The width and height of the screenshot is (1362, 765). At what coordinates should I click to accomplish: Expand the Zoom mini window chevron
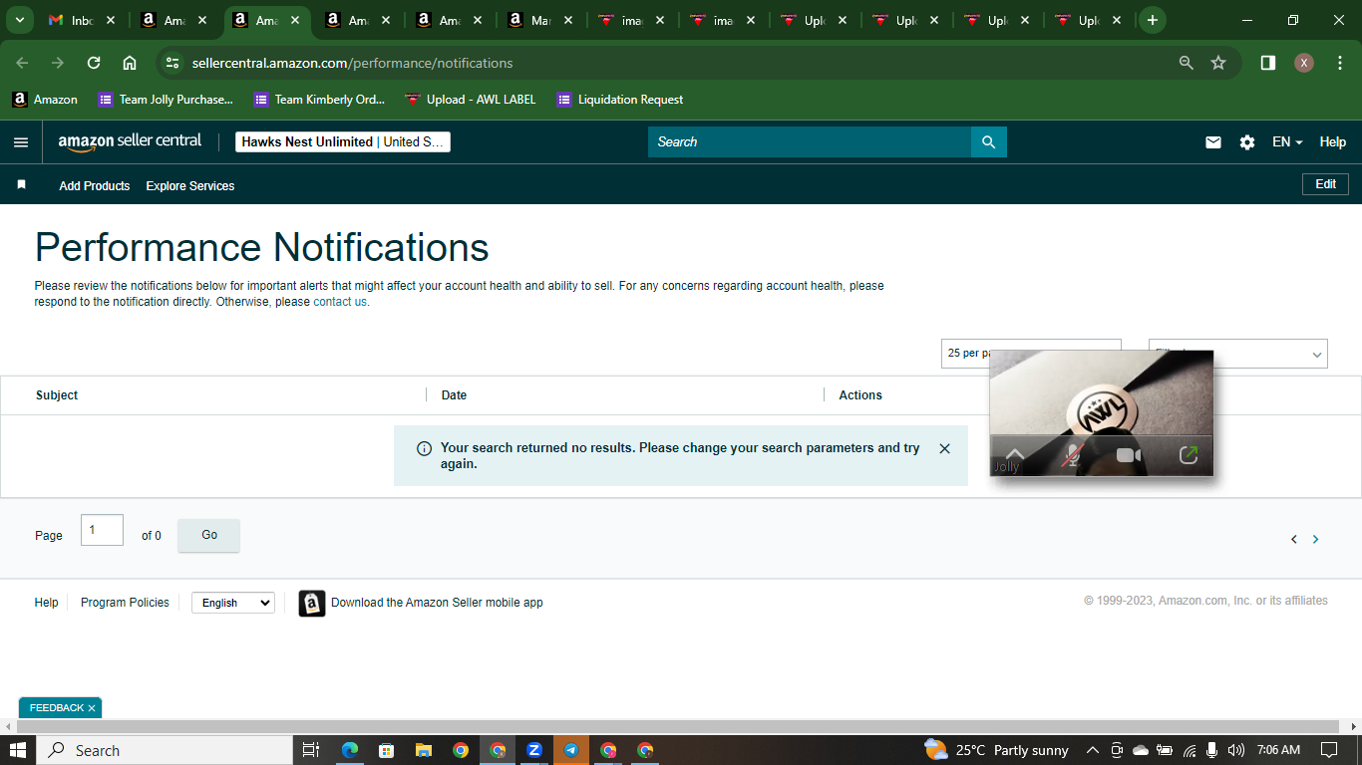tap(1015, 453)
